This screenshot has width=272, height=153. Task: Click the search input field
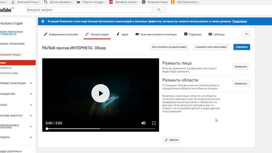click(x=89, y=10)
